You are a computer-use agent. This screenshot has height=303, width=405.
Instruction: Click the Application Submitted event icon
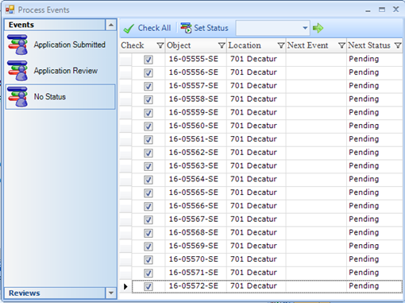[x=17, y=45]
